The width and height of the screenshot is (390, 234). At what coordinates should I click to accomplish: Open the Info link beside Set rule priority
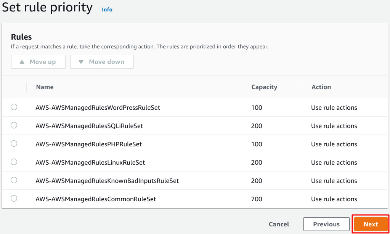(107, 10)
